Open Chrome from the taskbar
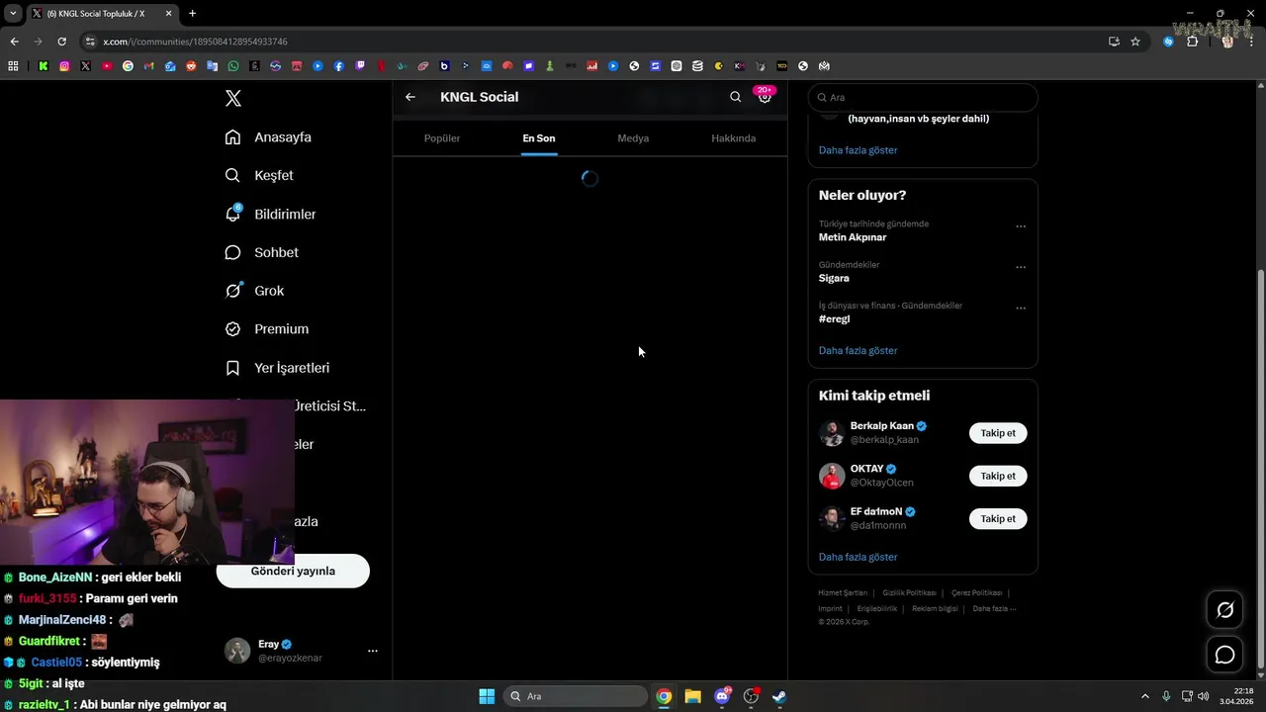 [664, 696]
